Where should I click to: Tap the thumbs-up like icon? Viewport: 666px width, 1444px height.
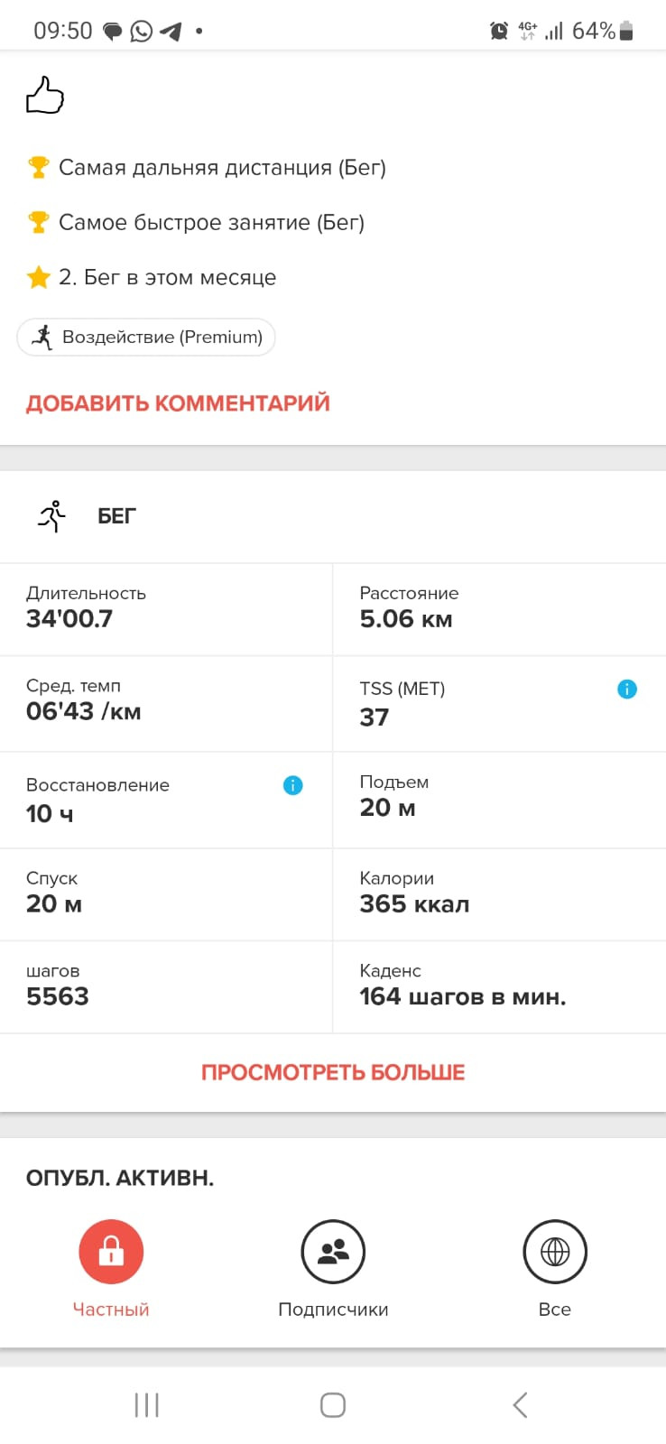(45, 95)
